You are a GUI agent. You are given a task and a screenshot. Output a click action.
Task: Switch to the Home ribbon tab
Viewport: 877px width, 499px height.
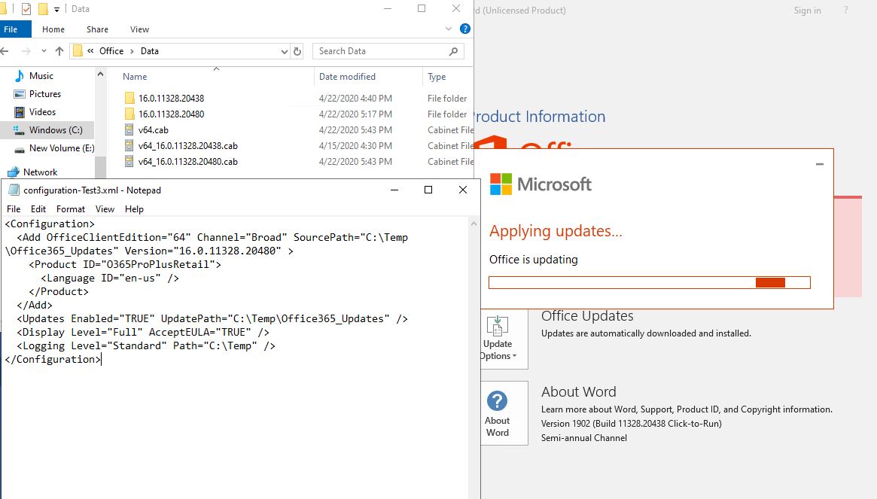(x=53, y=29)
